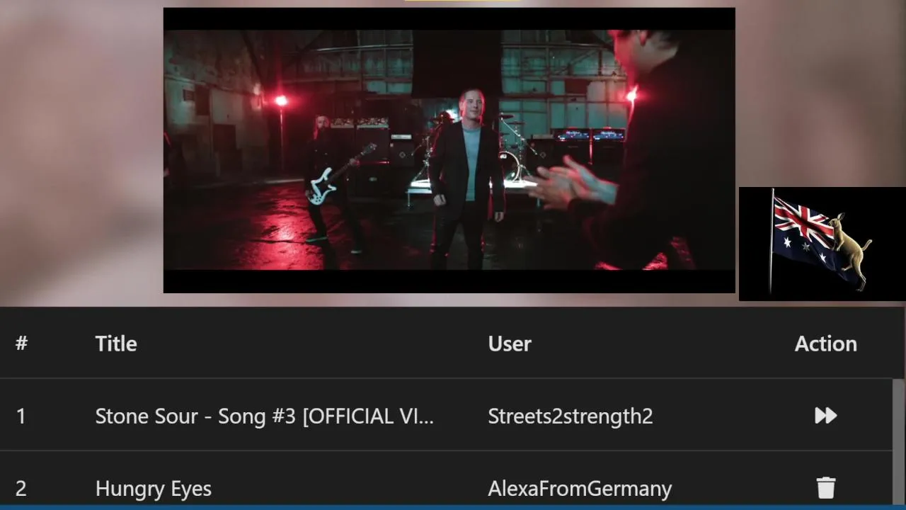This screenshot has height=510, width=906.
Task: Delete Hungry Eyes from the queue
Action: [x=826, y=487]
